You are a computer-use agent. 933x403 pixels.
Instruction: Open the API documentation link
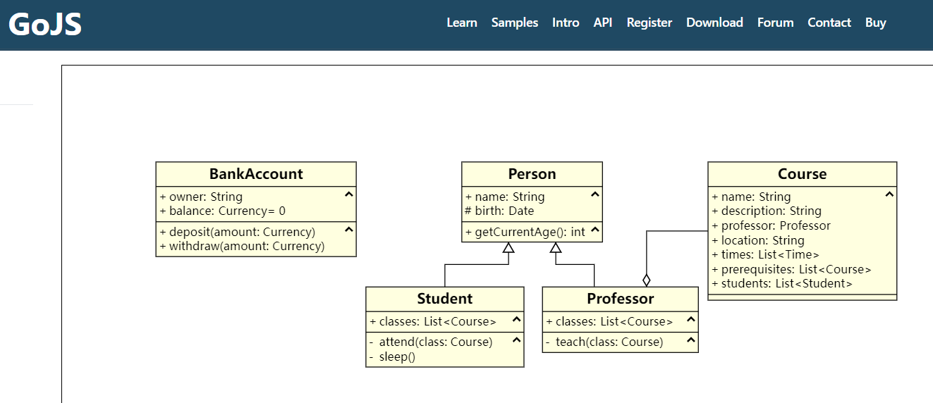tap(603, 23)
